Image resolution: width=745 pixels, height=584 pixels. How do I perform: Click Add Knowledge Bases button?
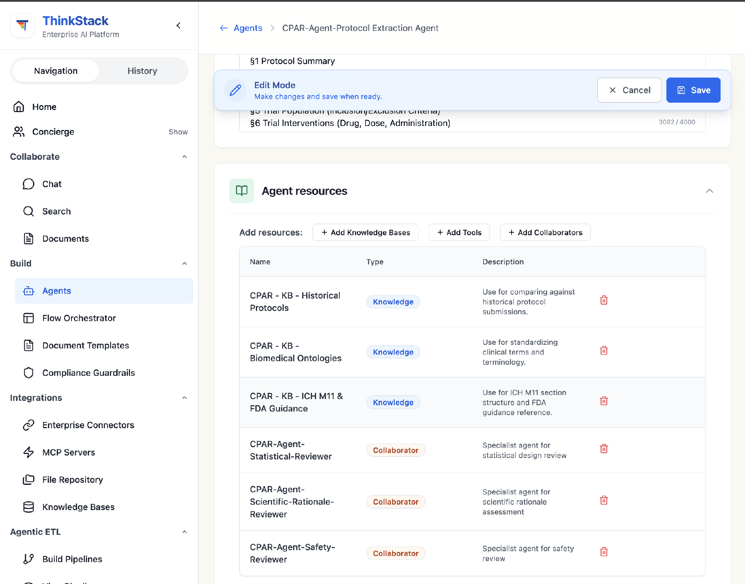coord(365,232)
